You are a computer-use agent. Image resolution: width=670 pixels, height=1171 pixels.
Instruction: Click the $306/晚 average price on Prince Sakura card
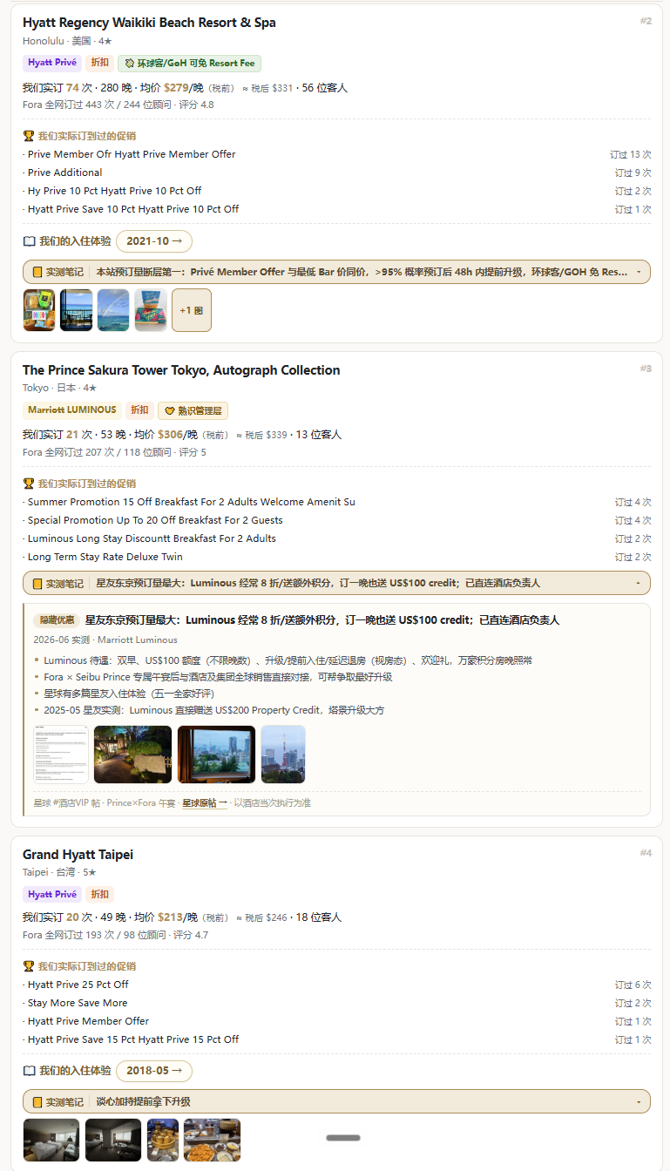(x=178, y=435)
